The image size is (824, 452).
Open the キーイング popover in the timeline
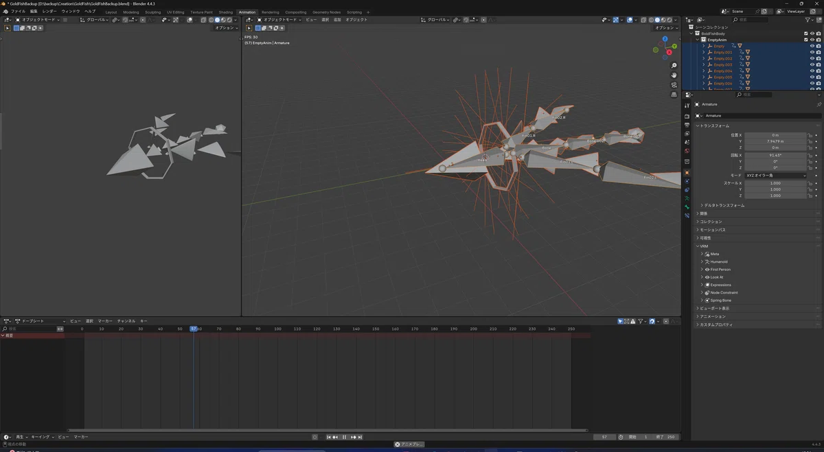pyautogui.click(x=41, y=437)
